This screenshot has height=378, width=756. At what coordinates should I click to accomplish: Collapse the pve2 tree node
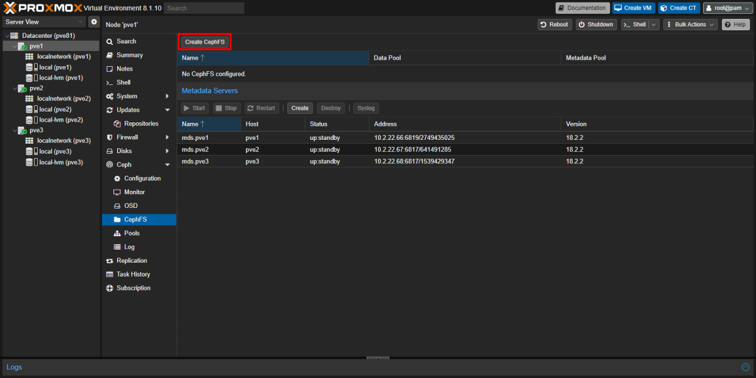[x=14, y=89]
